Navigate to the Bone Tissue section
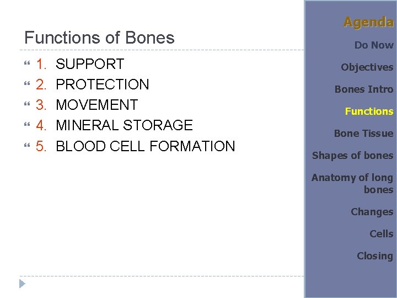 click(363, 134)
